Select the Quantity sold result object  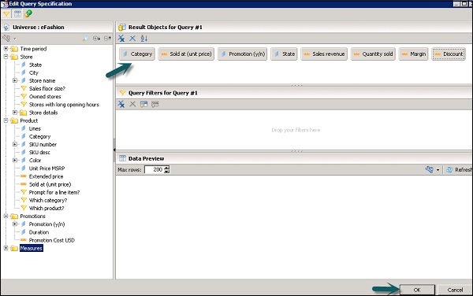[373, 54]
